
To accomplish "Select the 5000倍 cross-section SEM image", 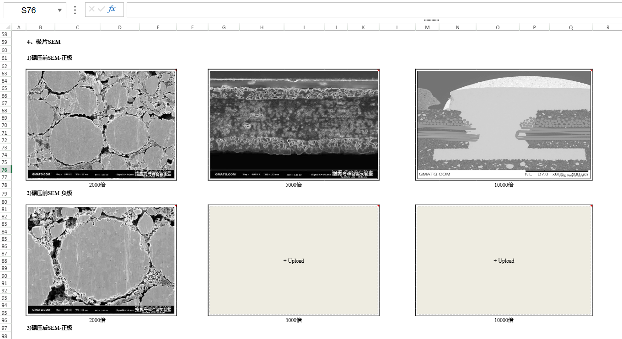I will (x=294, y=125).
